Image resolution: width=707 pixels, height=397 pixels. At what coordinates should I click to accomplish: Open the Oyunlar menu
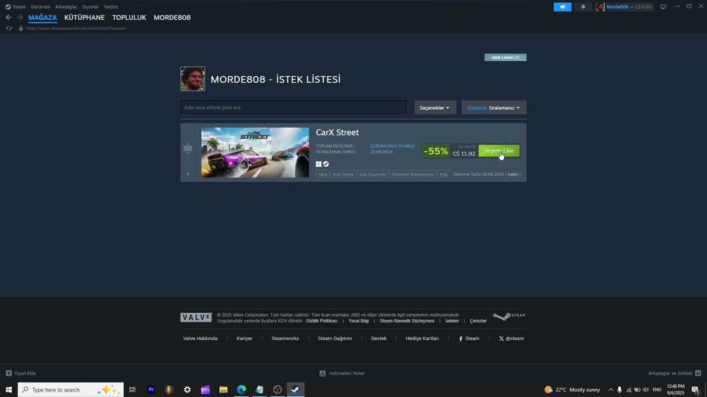point(91,7)
